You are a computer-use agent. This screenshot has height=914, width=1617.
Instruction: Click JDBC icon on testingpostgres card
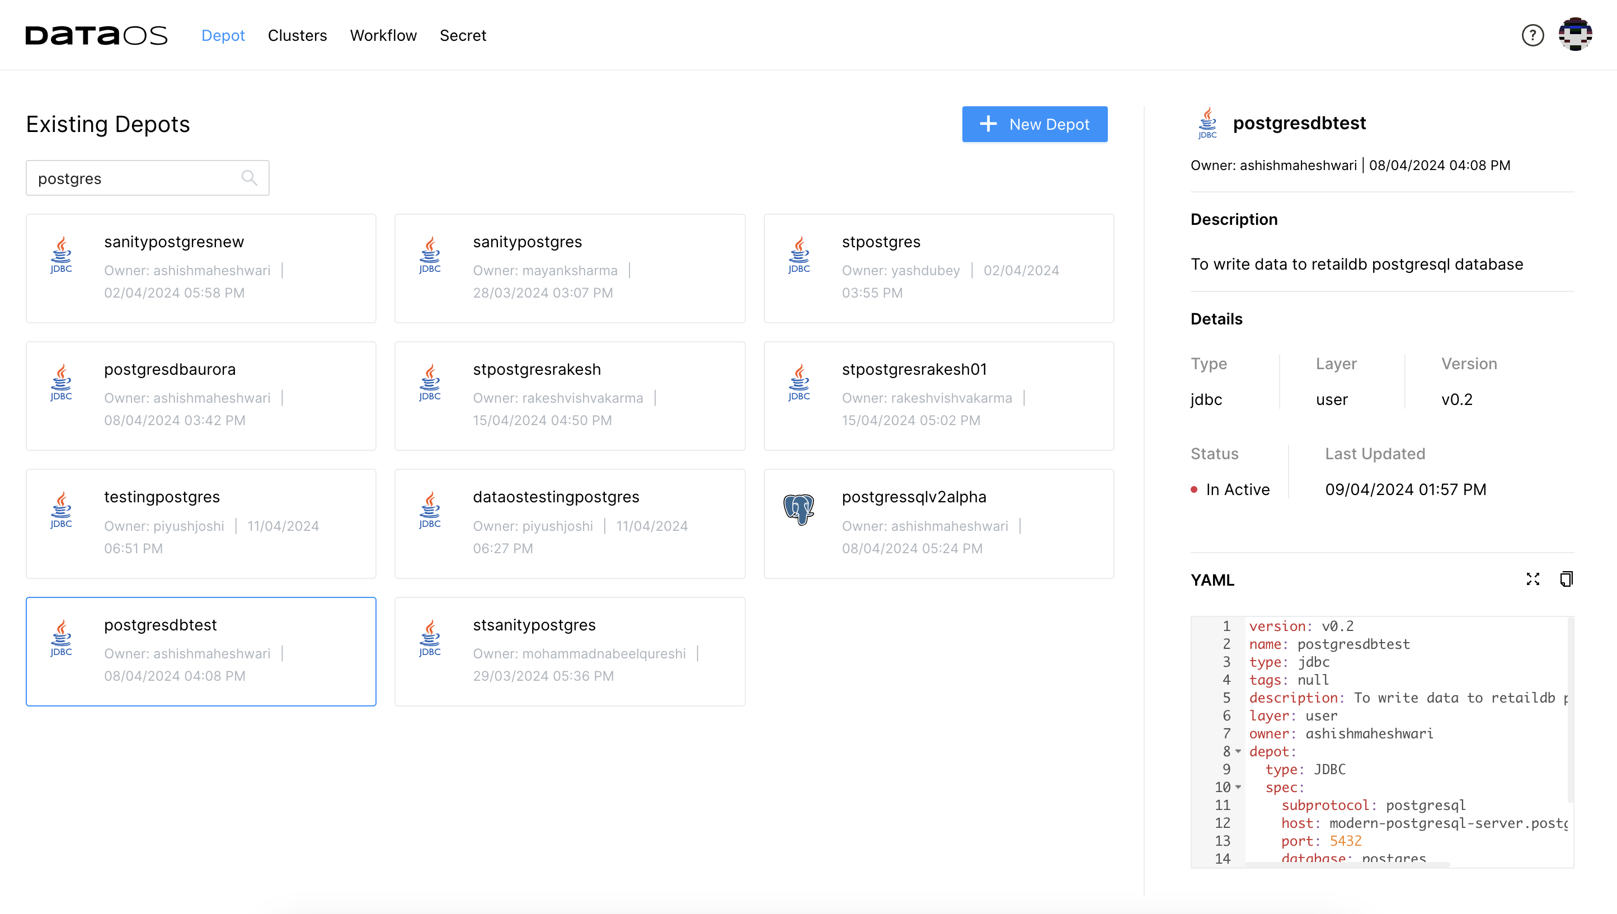pyautogui.click(x=61, y=510)
